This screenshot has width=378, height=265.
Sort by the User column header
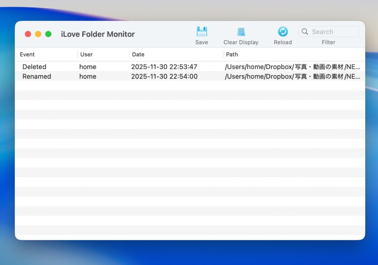(x=86, y=54)
